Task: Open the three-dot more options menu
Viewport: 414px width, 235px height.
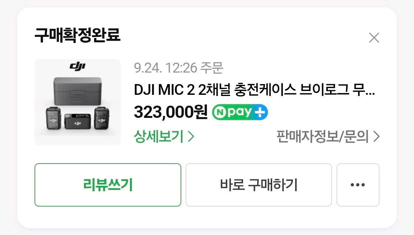Action: pos(358,185)
